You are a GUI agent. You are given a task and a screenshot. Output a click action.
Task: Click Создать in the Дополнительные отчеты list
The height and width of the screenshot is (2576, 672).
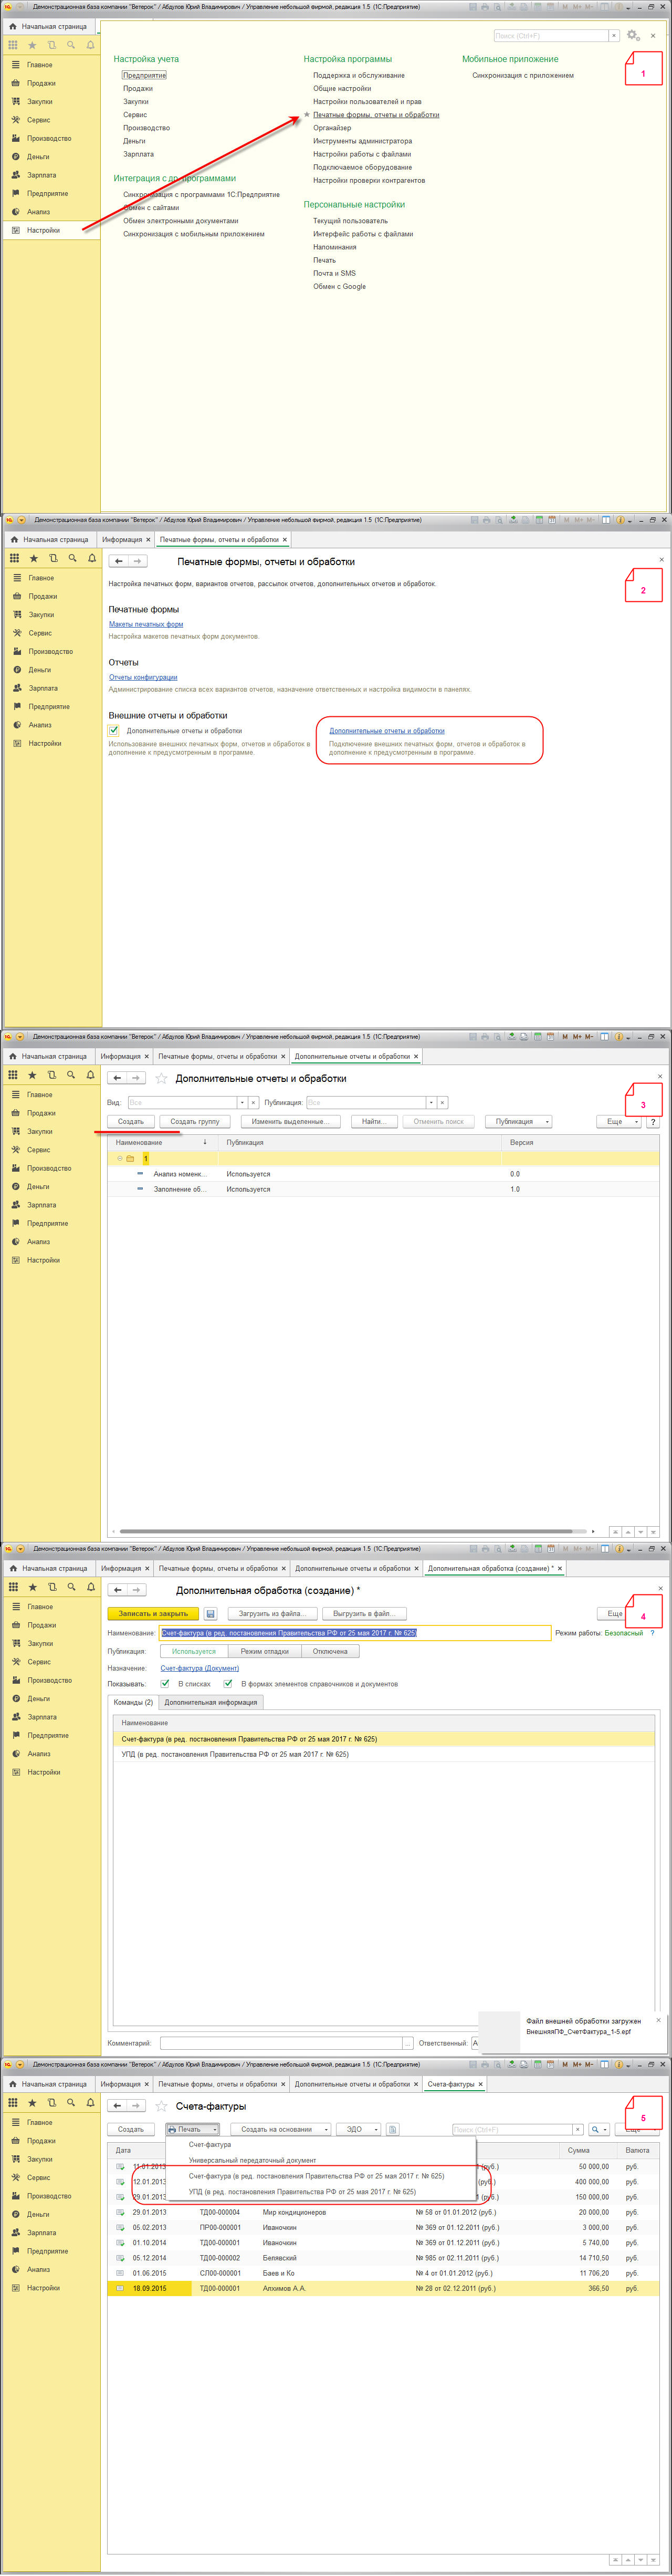tap(130, 1121)
